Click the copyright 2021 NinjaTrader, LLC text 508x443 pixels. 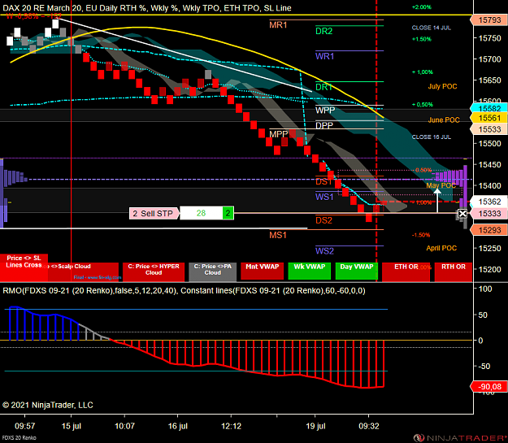point(48,405)
